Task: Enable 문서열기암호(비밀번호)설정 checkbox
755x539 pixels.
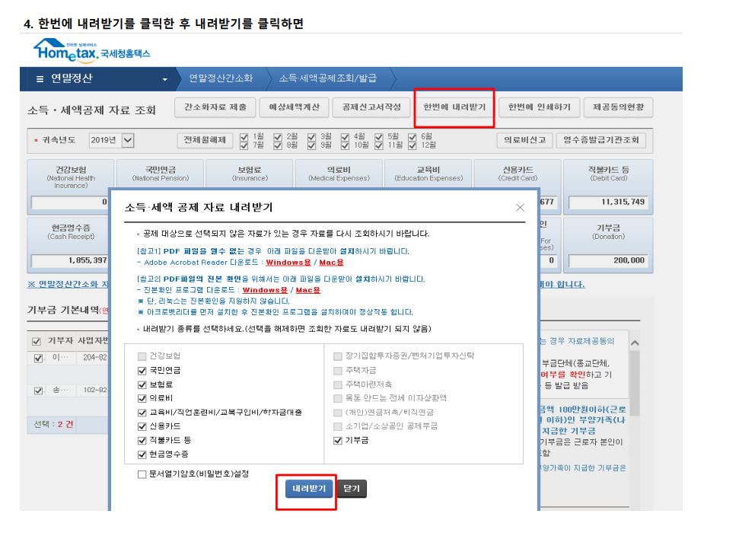Action: click(142, 474)
